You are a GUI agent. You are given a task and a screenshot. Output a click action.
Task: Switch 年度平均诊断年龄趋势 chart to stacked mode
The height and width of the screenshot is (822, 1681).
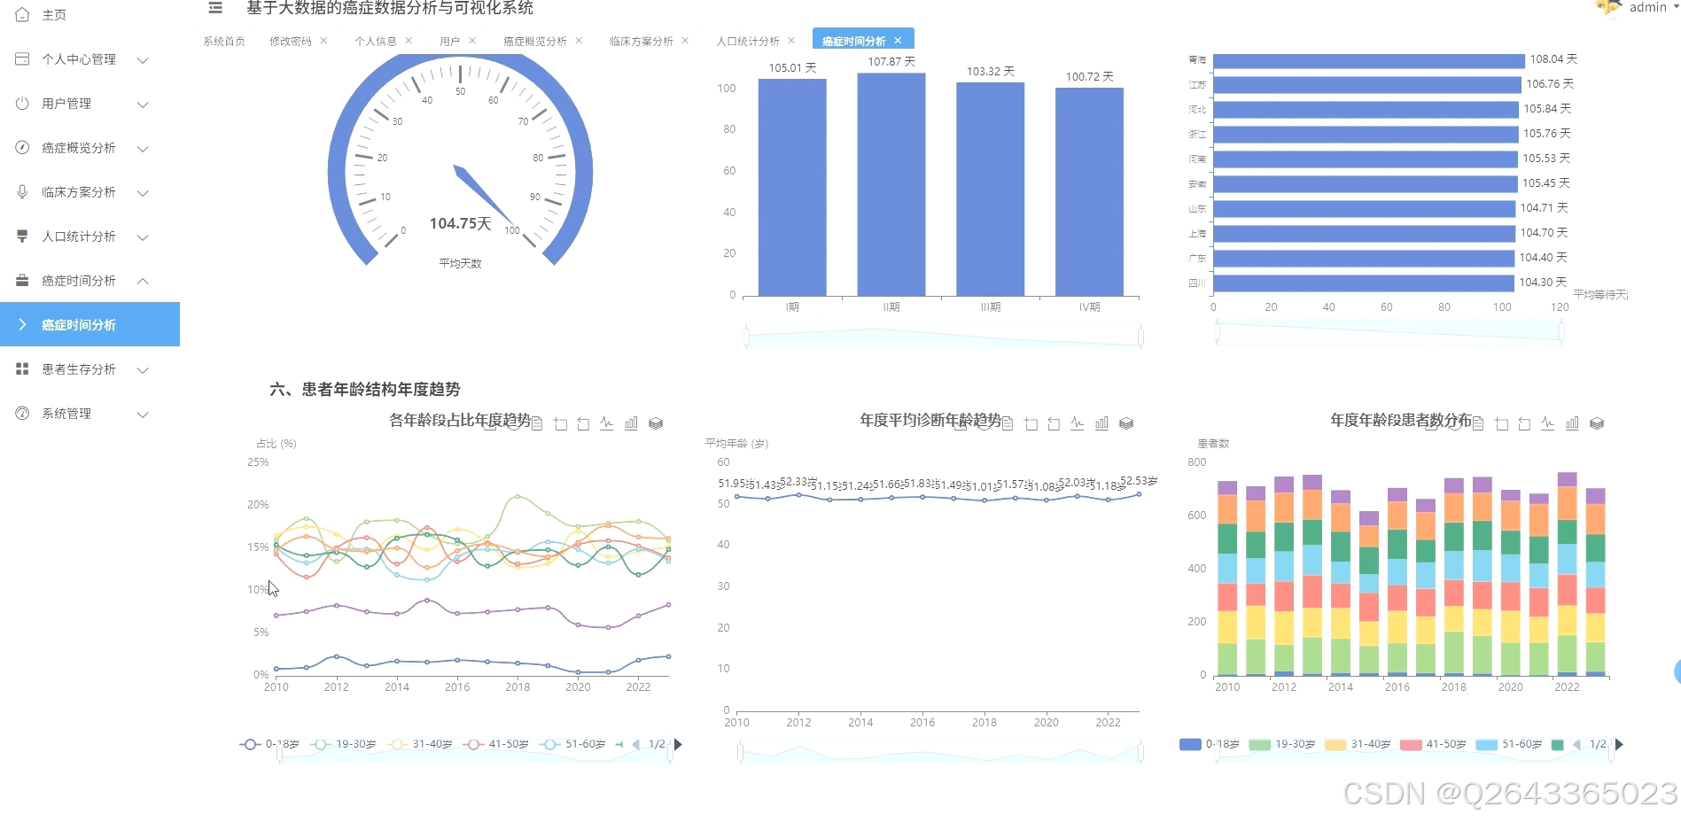(x=1126, y=423)
